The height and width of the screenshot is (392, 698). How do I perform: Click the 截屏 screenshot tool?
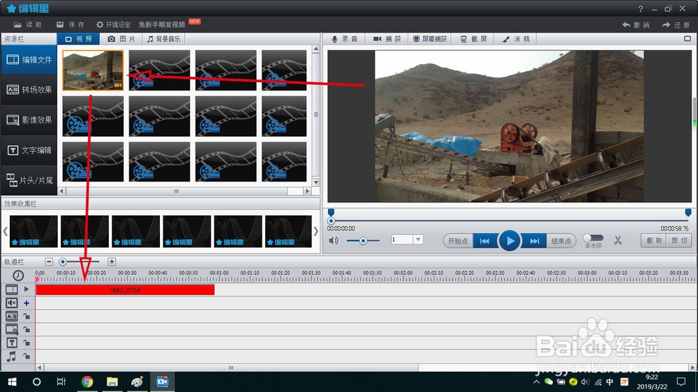(x=474, y=39)
